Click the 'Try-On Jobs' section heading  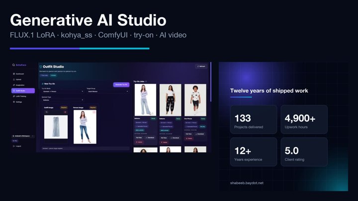[139, 81]
